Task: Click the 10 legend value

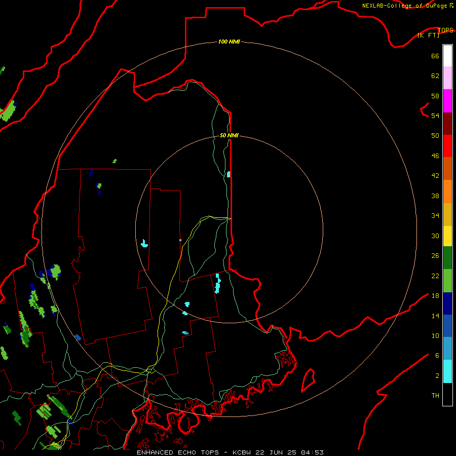Action: (x=435, y=336)
